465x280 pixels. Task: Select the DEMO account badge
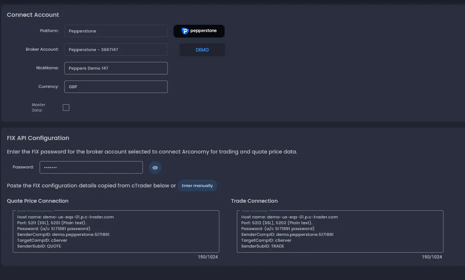[202, 50]
